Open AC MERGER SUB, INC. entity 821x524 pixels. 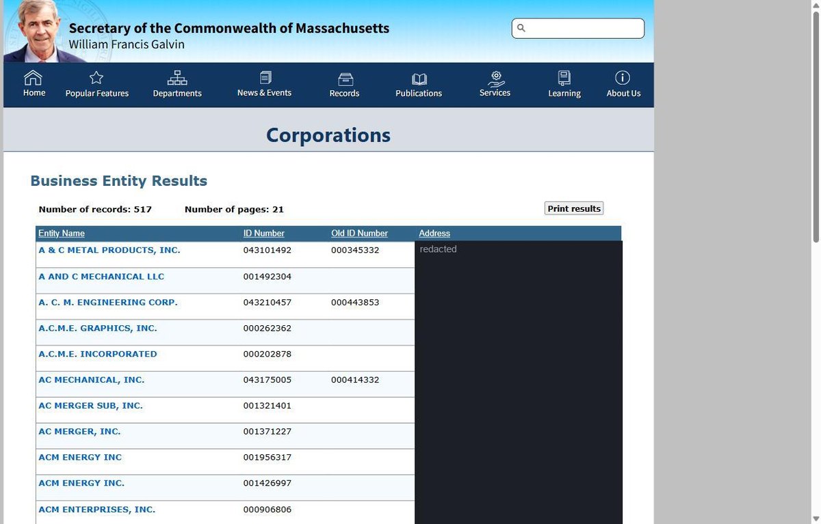[90, 406]
